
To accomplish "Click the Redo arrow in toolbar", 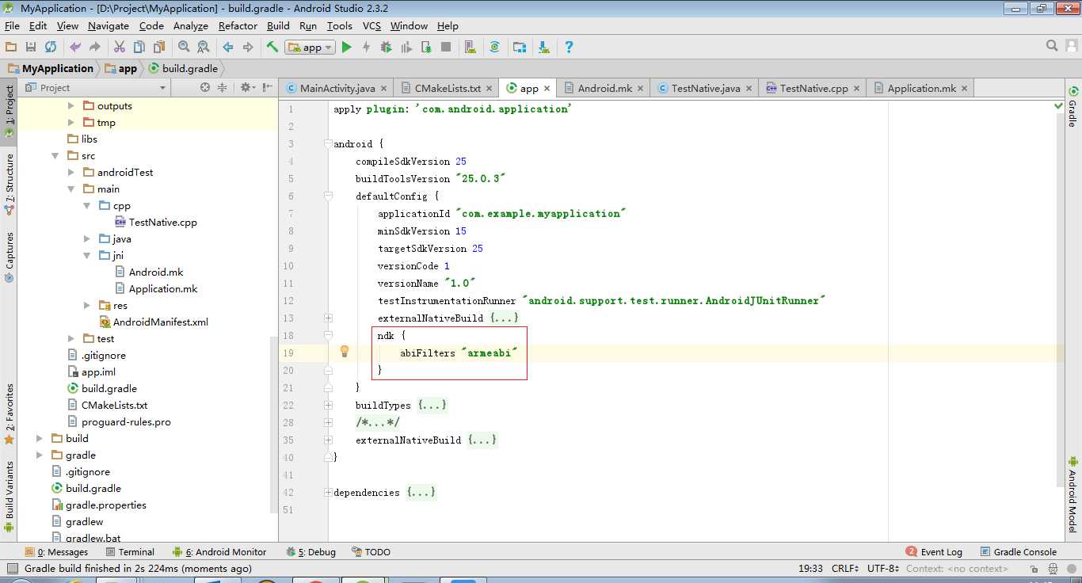I will tap(95, 48).
